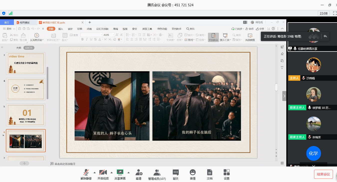The height and width of the screenshot is (182, 337).
Task: Toggle the superscript X² button
Action: coord(105,39)
